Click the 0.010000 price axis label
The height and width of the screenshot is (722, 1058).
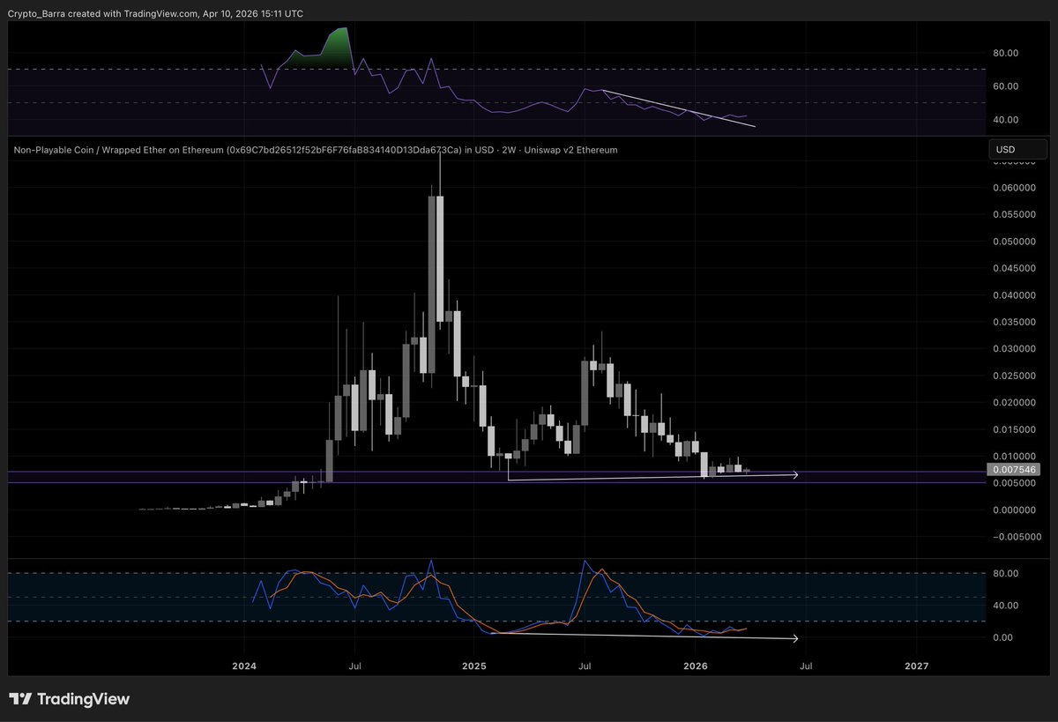click(1013, 457)
